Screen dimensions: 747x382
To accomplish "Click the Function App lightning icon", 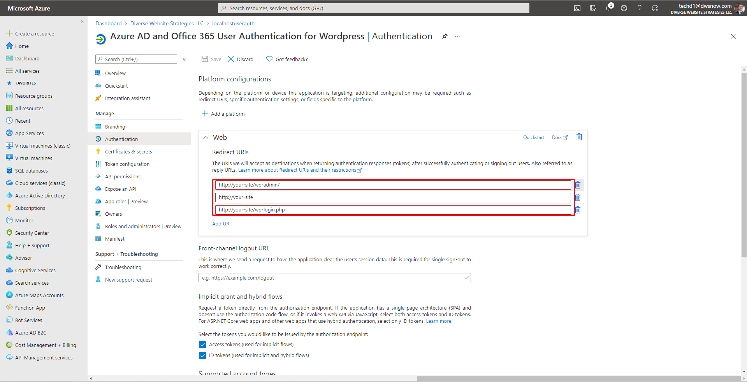I will coord(9,308).
